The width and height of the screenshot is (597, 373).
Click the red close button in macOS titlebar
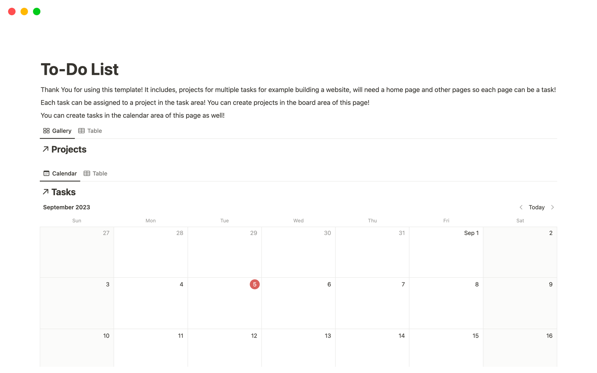pyautogui.click(x=12, y=11)
